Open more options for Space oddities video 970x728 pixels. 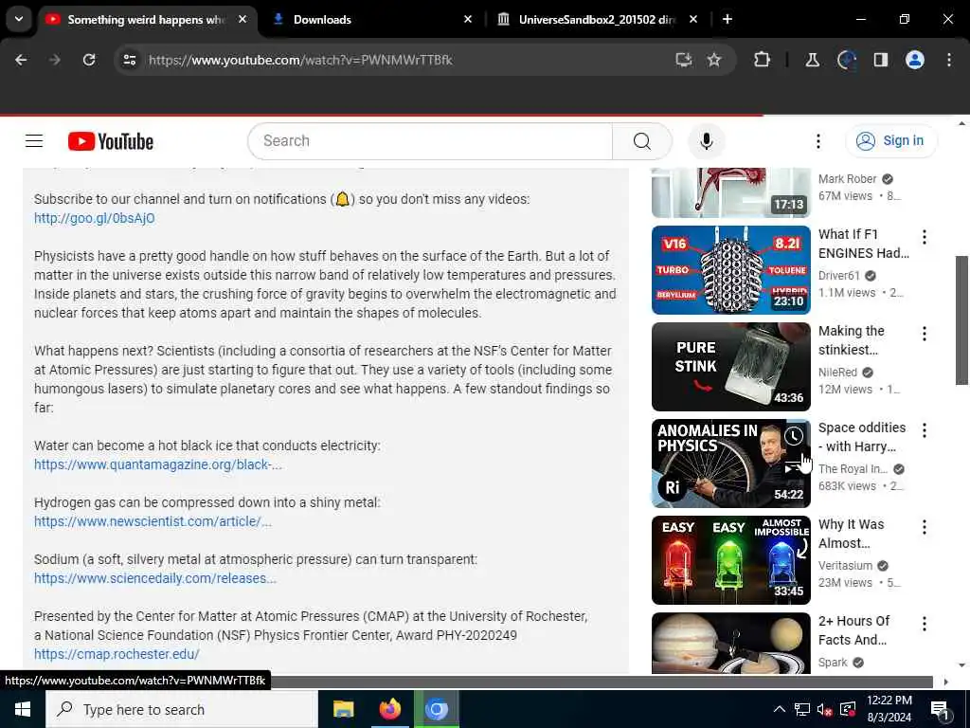pyautogui.click(x=925, y=430)
